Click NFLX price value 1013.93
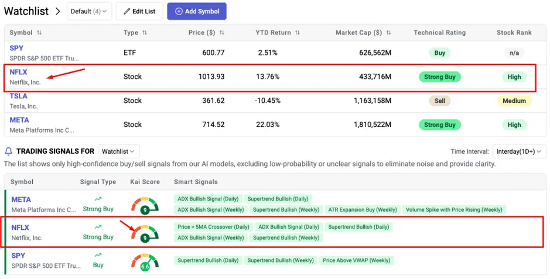Screen dimensions: 550x279 (x=211, y=77)
